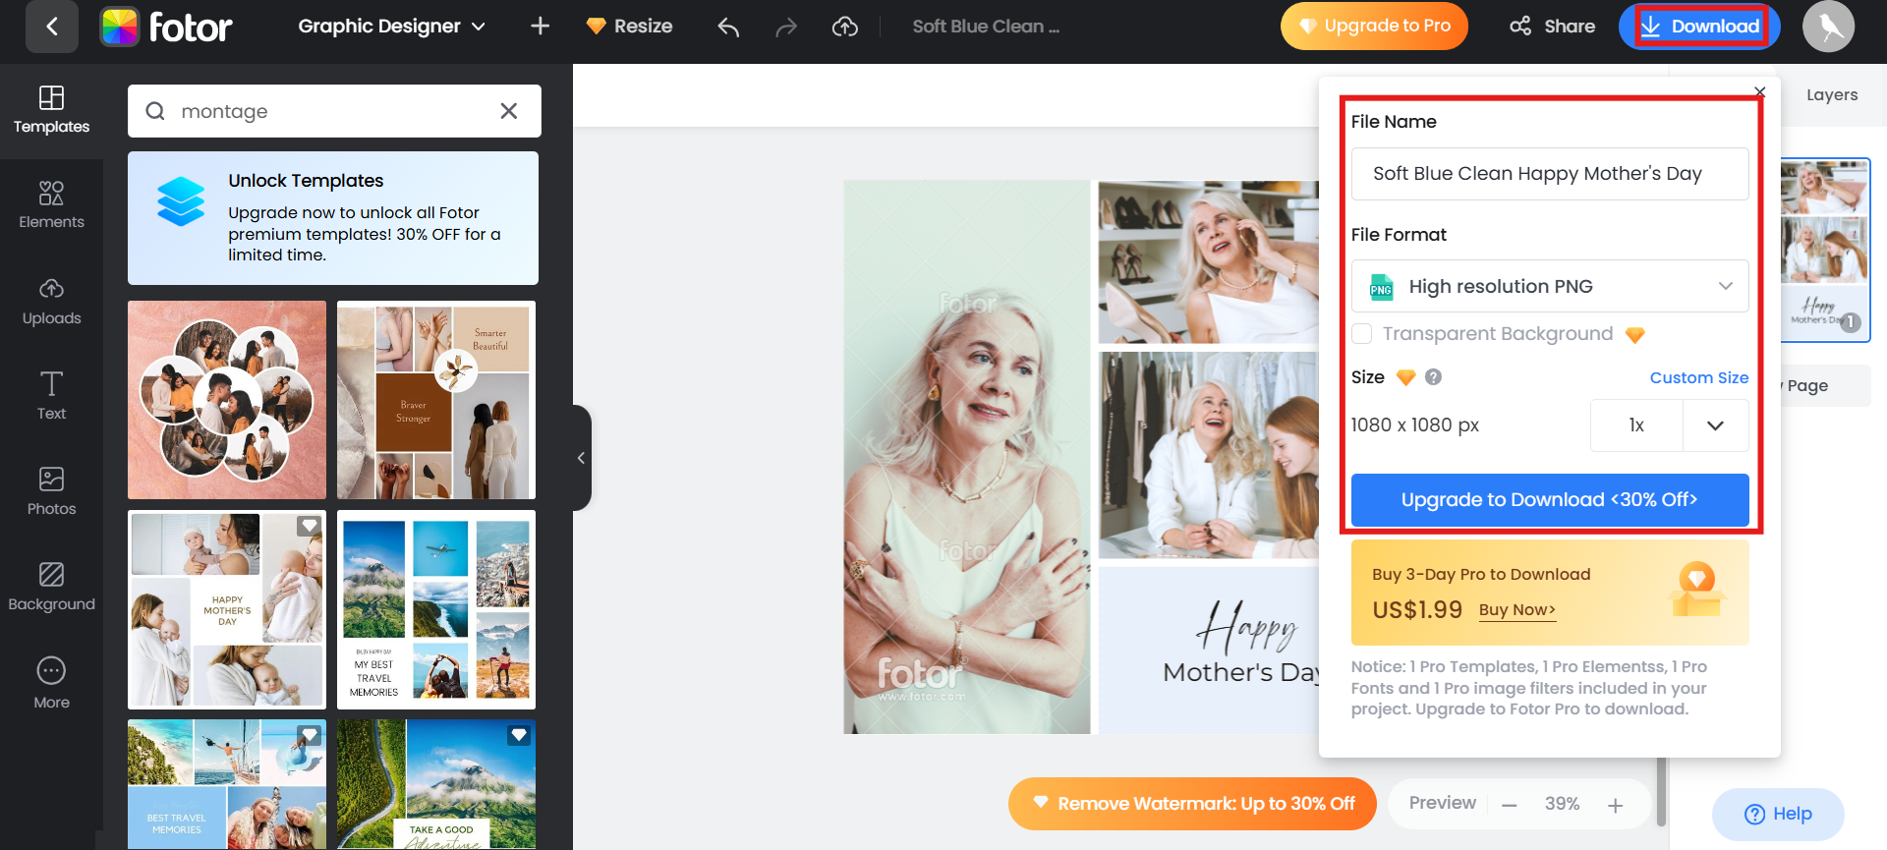This screenshot has width=1887, height=850.
Task: Add a new design with plus icon
Action: (540, 27)
